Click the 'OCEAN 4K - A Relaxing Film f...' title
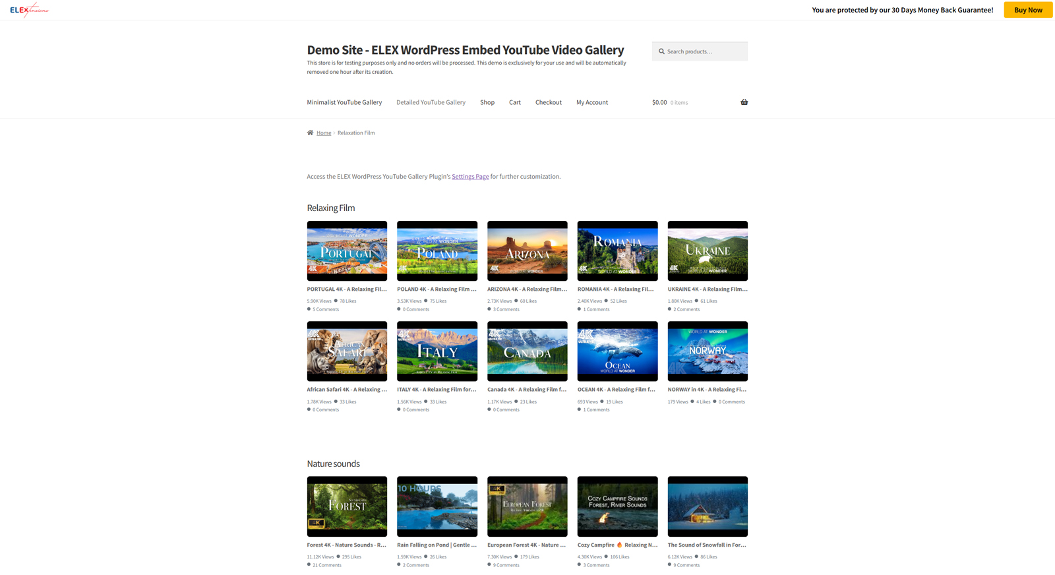Screen dimensions: 1055x575 tap(617, 390)
